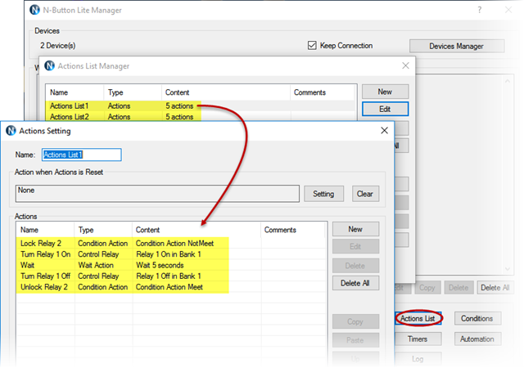Click Edit in Actions List Manager
The image size is (524, 368).
coord(385,110)
